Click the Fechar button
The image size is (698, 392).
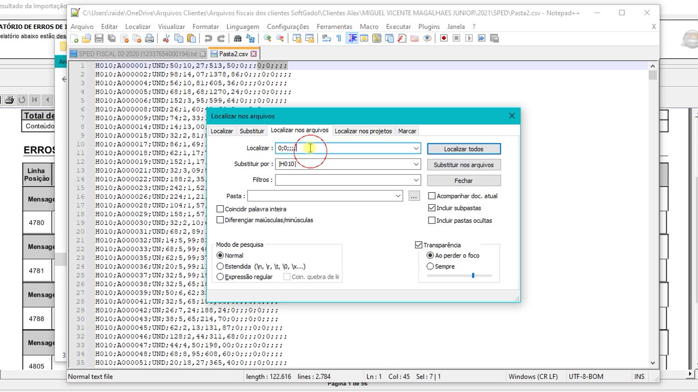pos(464,180)
